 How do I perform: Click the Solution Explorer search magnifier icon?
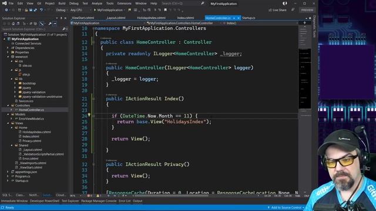tap(63, 29)
